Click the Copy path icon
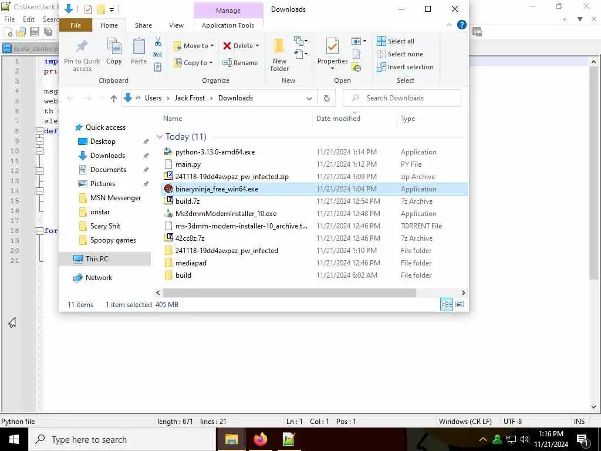601x451 pixels. point(157,55)
